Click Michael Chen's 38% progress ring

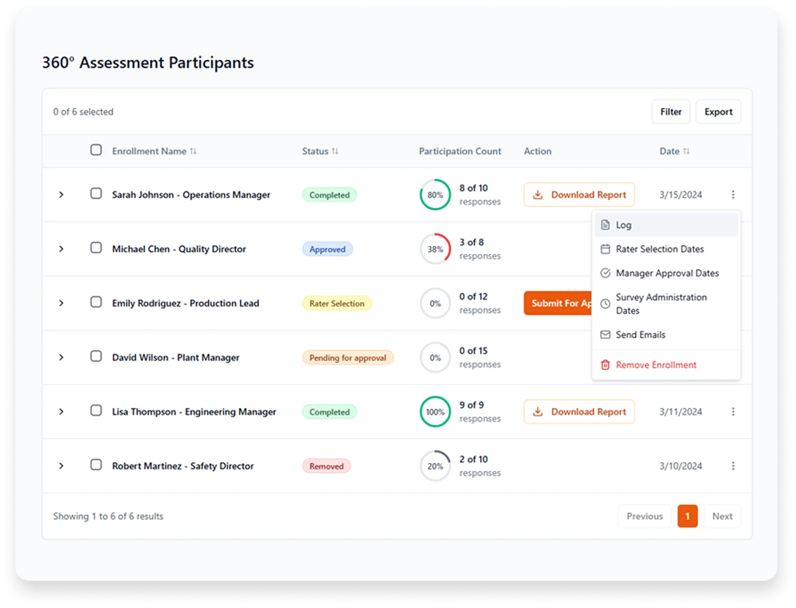(435, 249)
